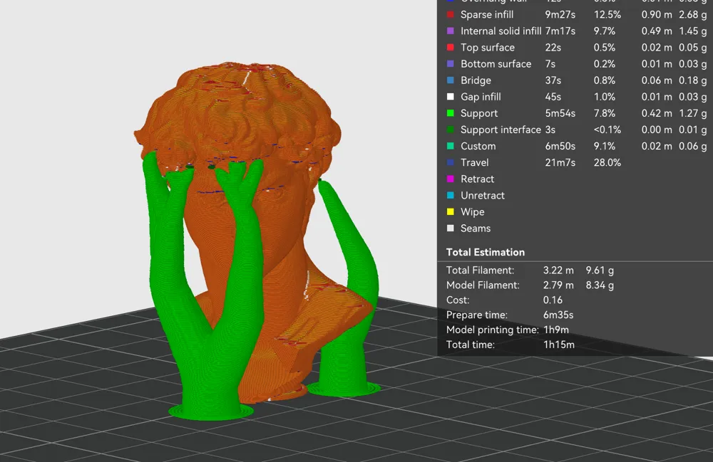The image size is (713, 462).
Task: Toggle Sparse infill line type visibility
Action: (x=486, y=14)
